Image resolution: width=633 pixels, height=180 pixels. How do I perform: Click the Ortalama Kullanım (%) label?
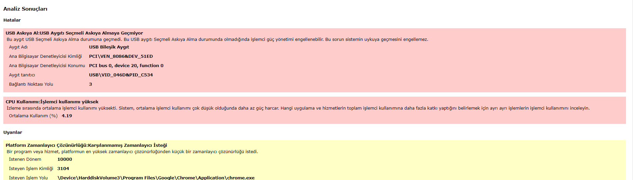(x=33, y=116)
